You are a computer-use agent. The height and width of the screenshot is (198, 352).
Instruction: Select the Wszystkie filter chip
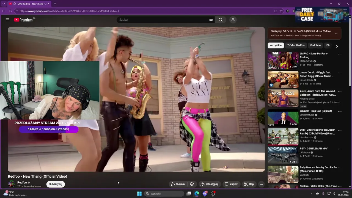[276, 45]
